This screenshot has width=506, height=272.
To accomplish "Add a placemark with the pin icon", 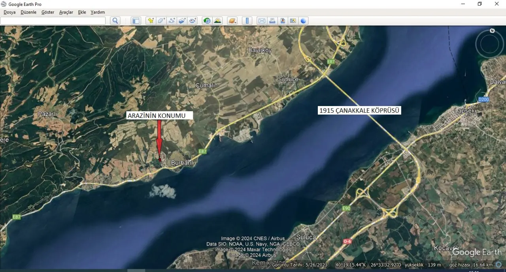I will (151, 21).
